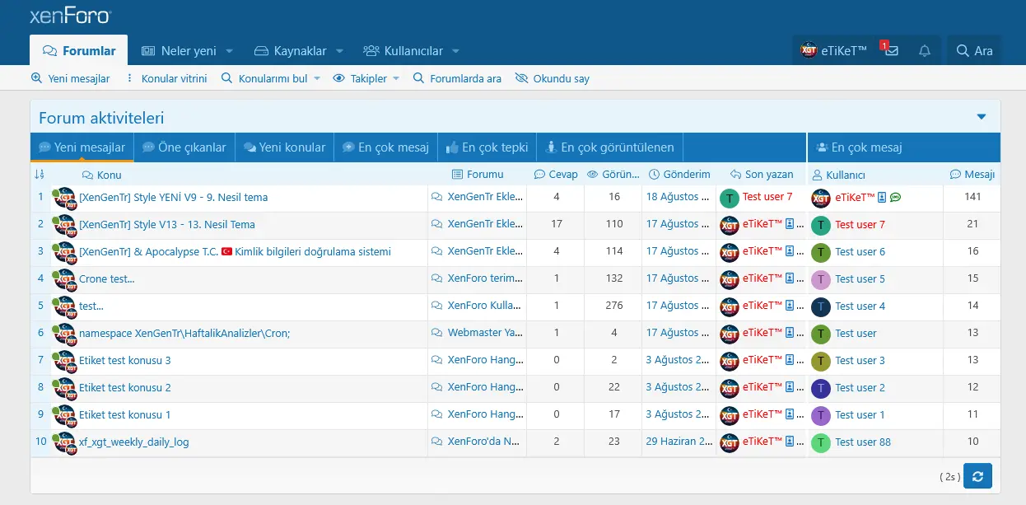Collapse the Forum aktiviteleri panel
The height and width of the screenshot is (505, 1026).
[981, 117]
